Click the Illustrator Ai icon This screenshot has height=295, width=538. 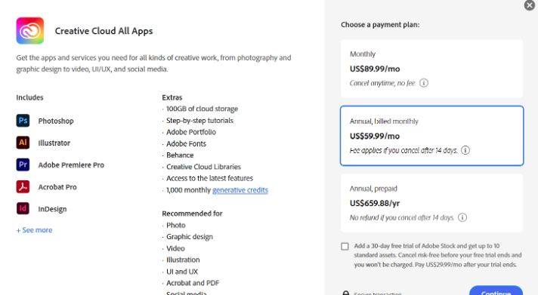tap(23, 143)
